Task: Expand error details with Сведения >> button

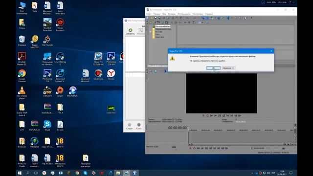Action: tap(228, 68)
